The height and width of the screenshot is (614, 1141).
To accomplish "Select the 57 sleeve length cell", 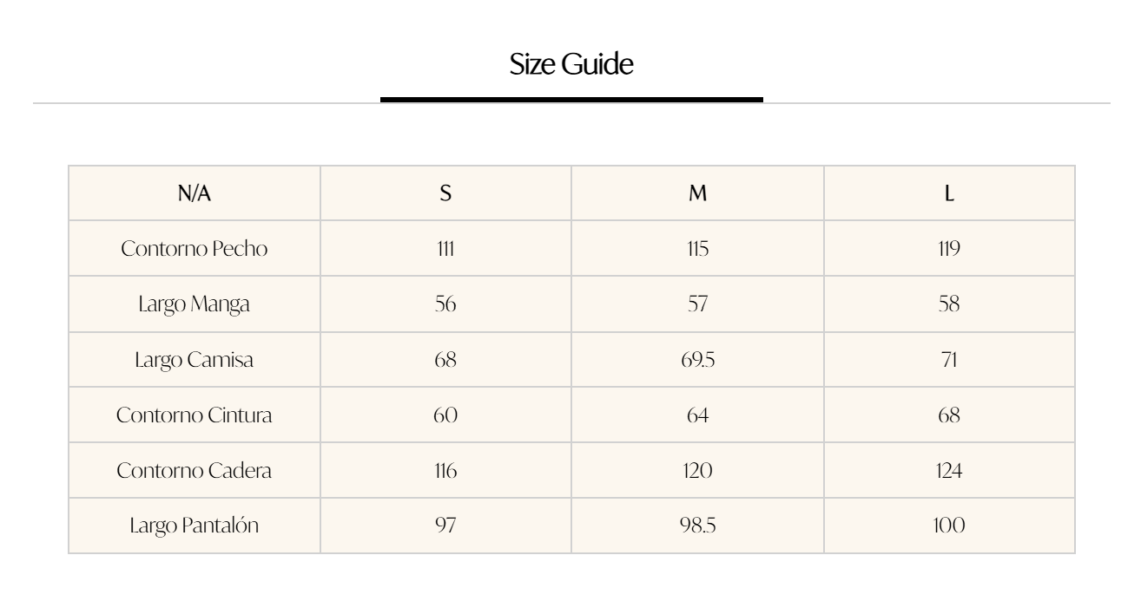I will 697,304.
